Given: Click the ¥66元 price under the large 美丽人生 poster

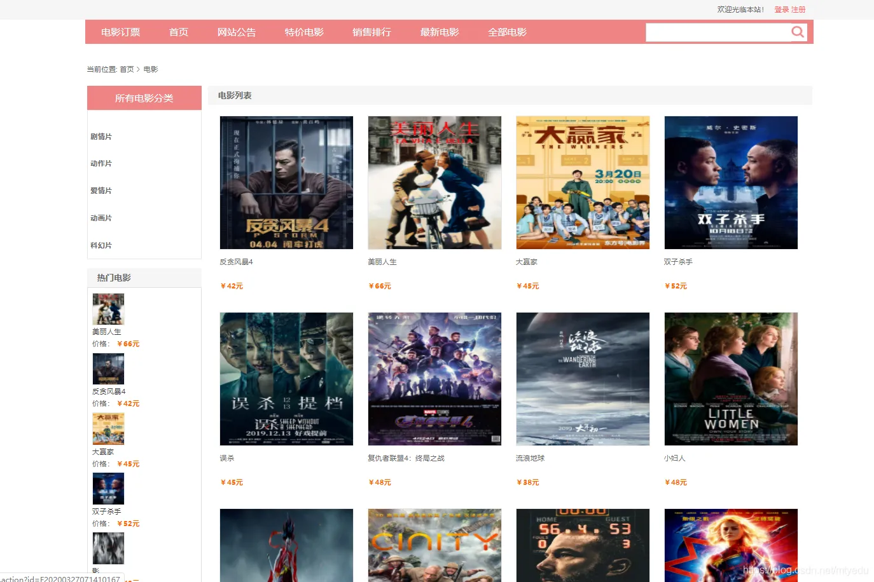Looking at the screenshot, I should click(380, 286).
